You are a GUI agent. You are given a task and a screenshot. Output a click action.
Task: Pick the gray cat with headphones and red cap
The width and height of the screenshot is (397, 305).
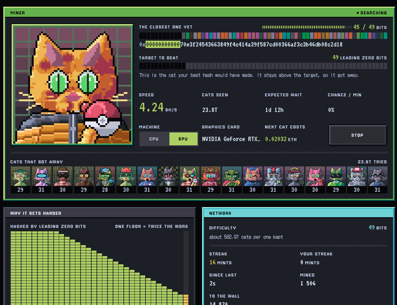[294, 180]
